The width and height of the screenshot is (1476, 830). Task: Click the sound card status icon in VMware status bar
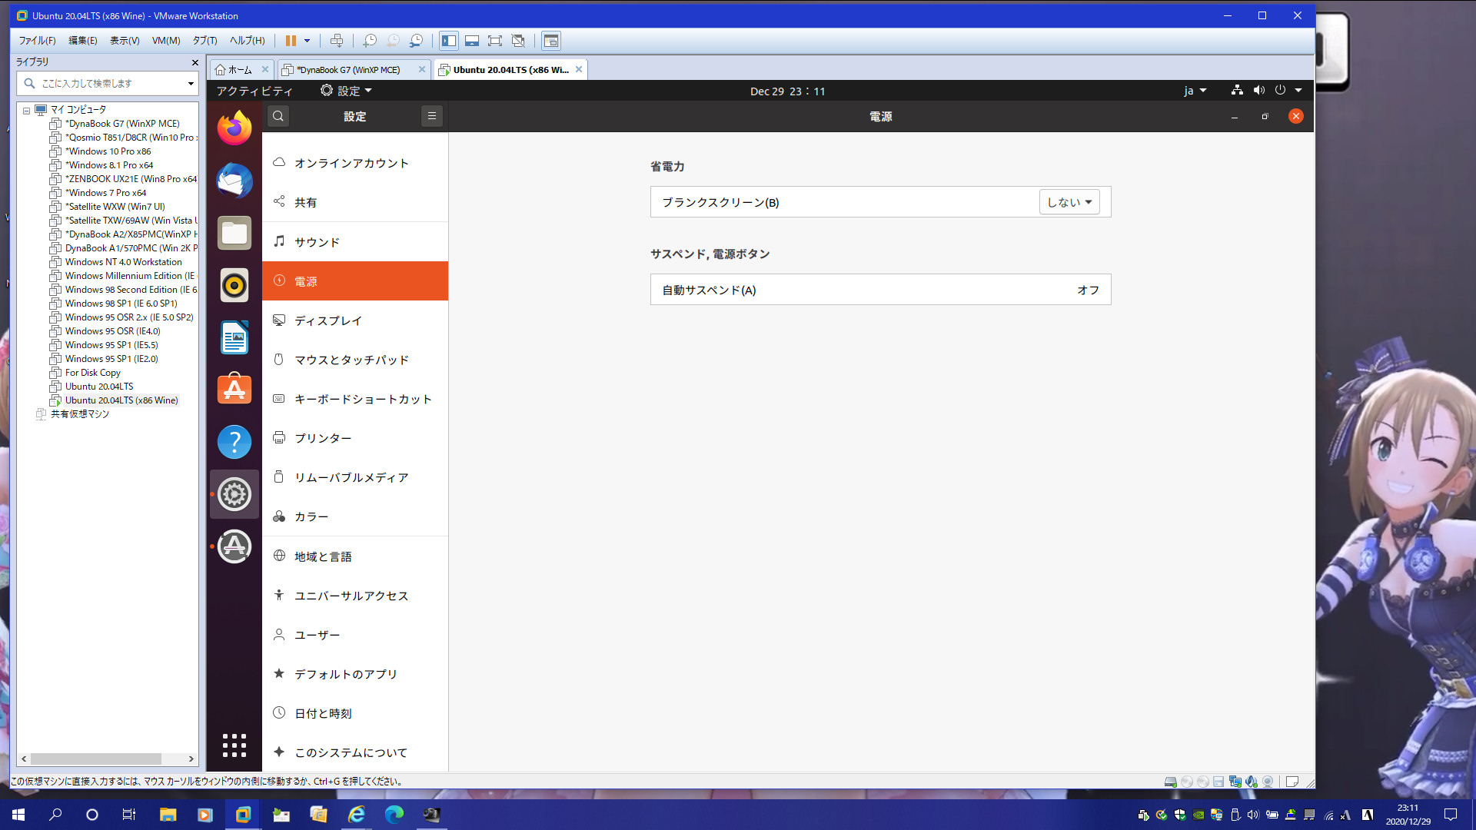click(1252, 782)
